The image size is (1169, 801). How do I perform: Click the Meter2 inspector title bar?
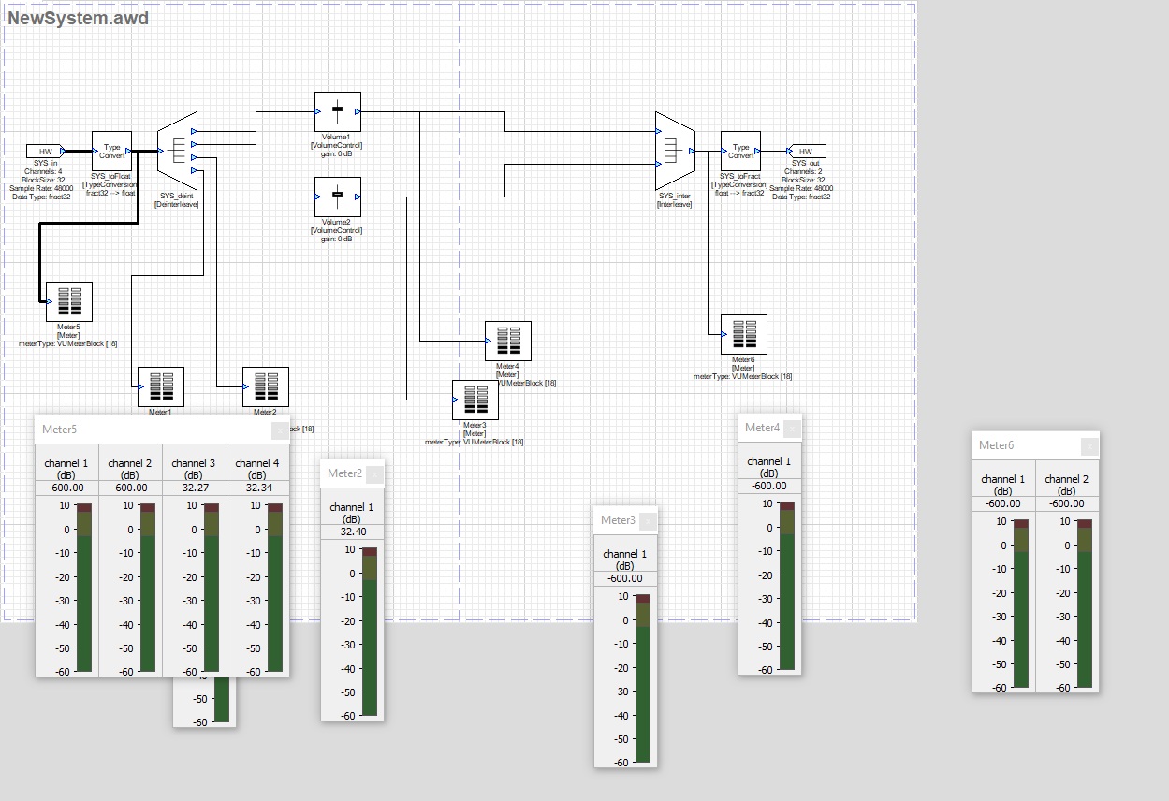(344, 473)
